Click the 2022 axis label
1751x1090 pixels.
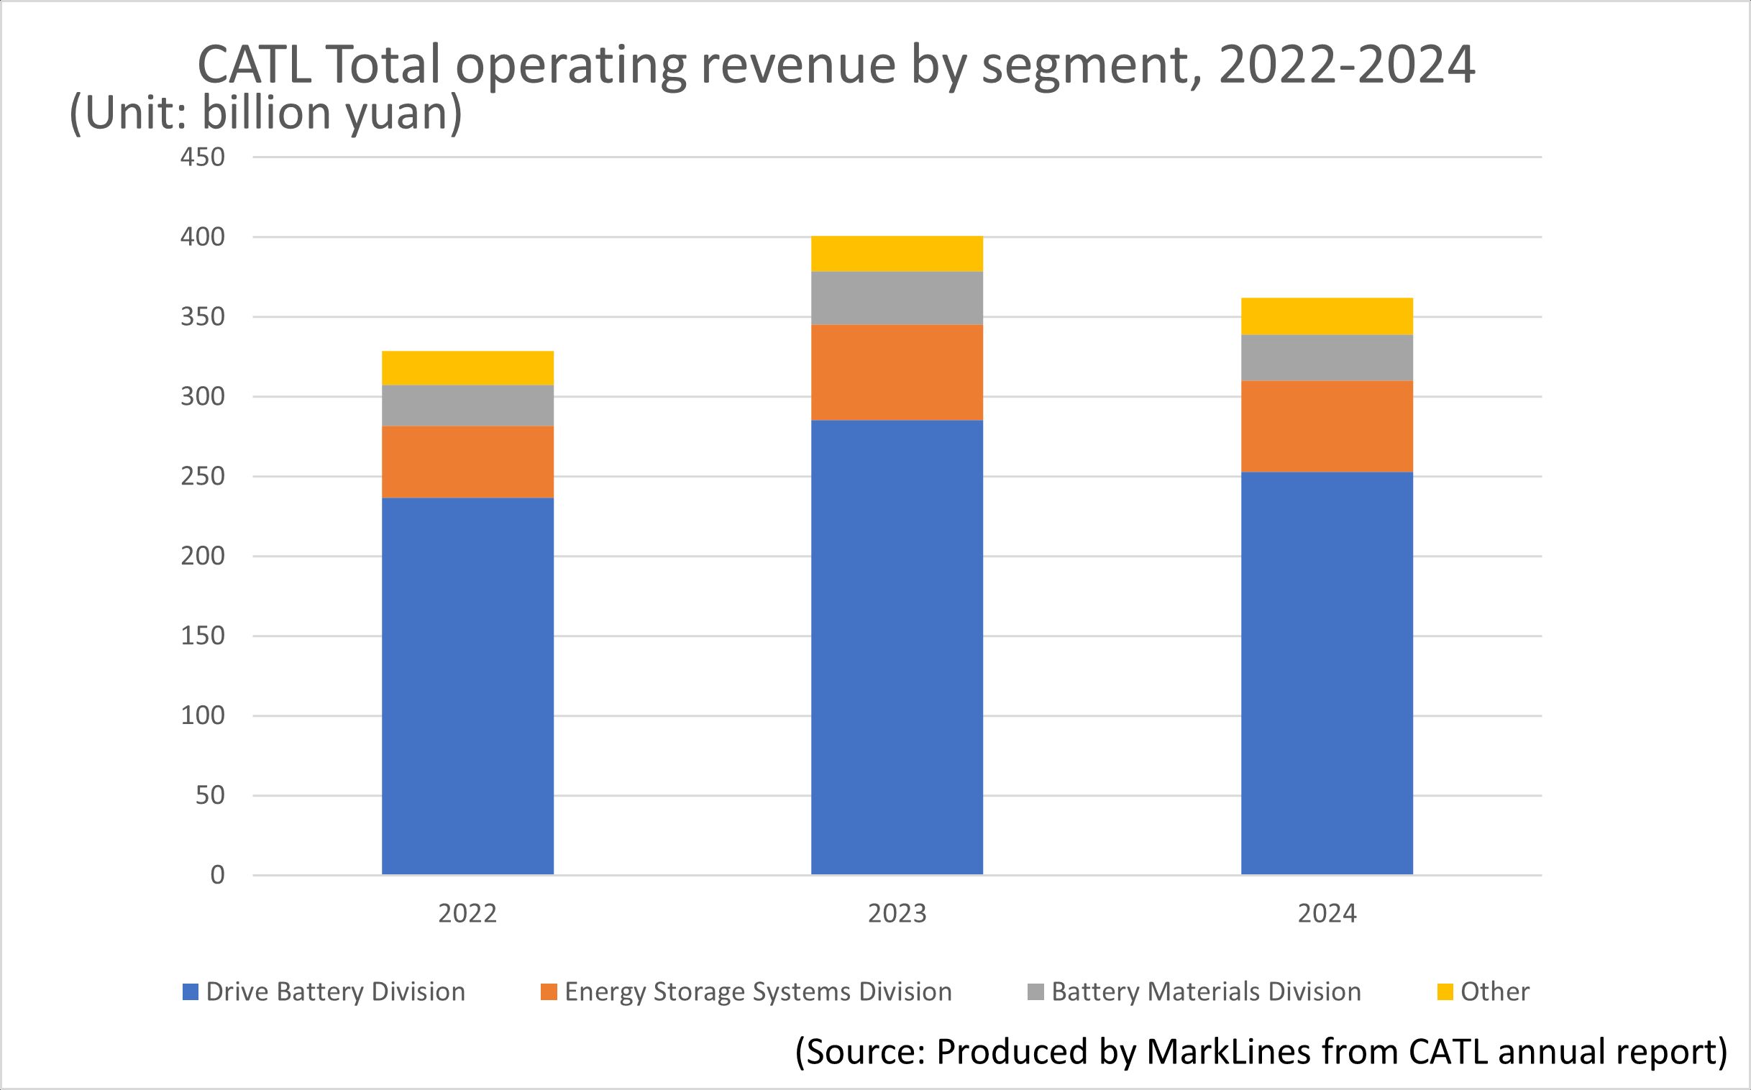(x=467, y=913)
